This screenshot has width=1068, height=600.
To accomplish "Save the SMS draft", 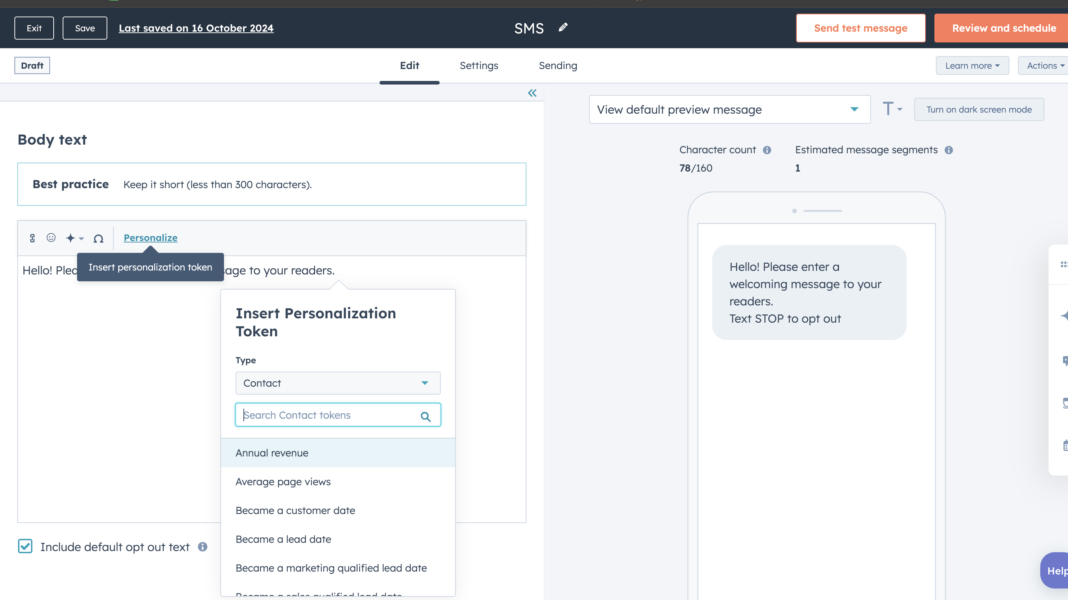I will point(85,28).
